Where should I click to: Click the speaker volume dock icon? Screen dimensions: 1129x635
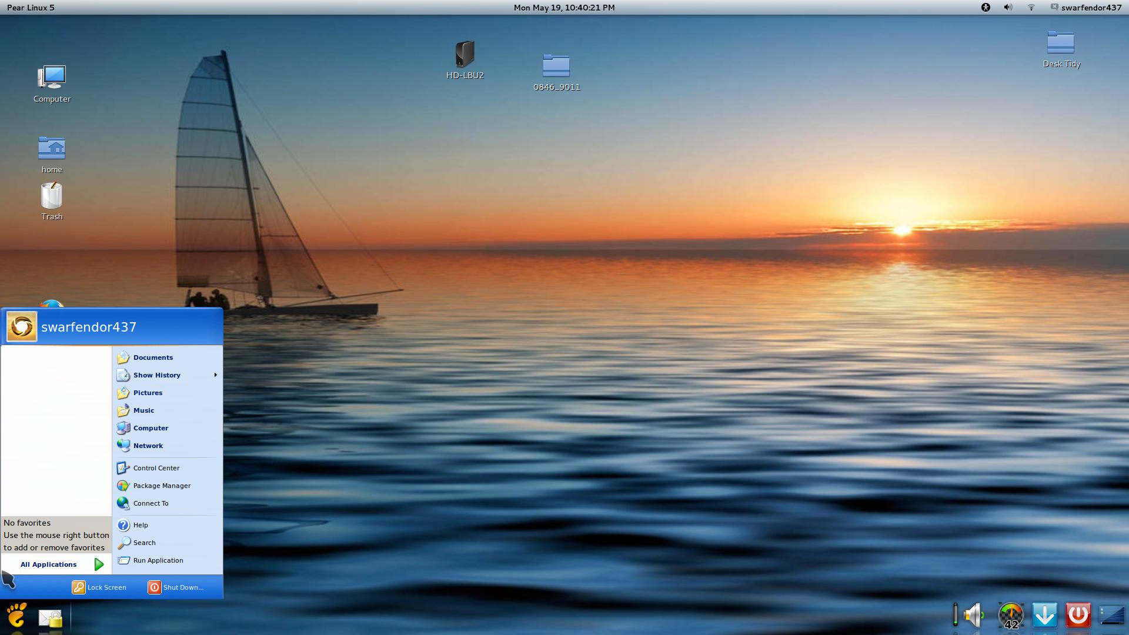click(974, 615)
